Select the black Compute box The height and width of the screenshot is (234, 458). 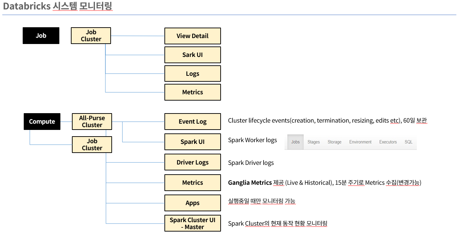42,122
